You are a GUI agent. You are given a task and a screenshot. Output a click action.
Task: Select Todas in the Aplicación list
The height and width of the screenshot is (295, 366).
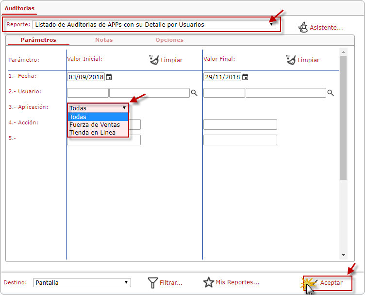click(x=98, y=117)
